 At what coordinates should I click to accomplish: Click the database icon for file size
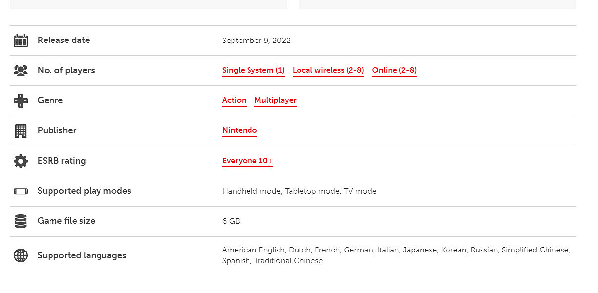click(x=21, y=221)
